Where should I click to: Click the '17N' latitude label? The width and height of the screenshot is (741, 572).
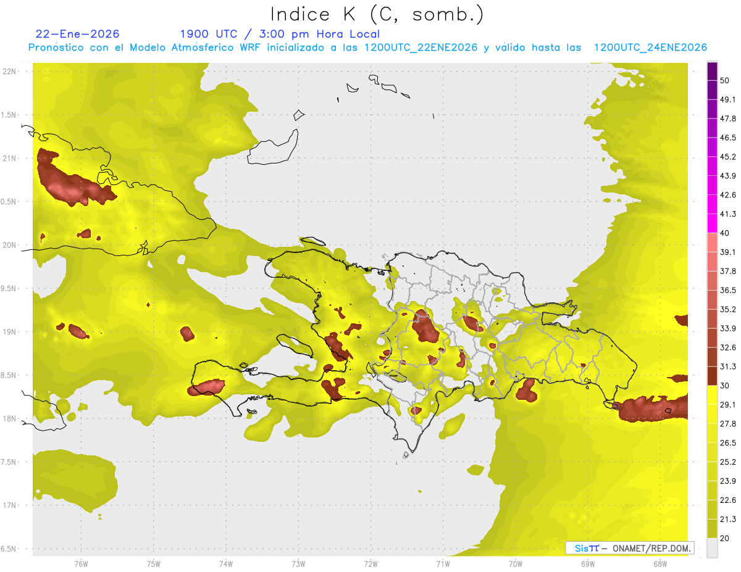click(x=9, y=505)
